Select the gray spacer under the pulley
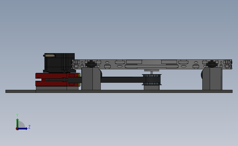This screenshot has height=146, width=238. [x=152, y=88]
